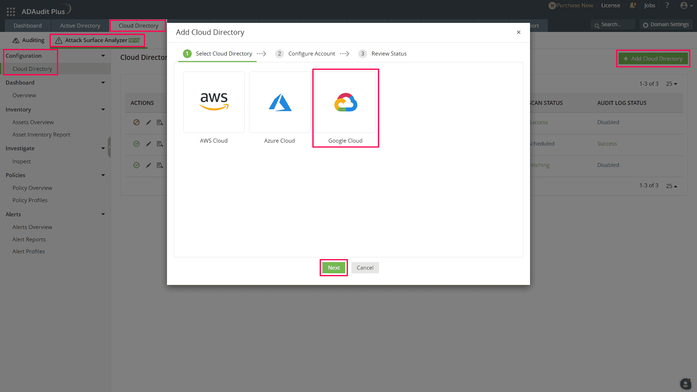The image size is (697, 392).
Task: Open the top rows-per-page 25 dropdown
Action: tap(672, 84)
